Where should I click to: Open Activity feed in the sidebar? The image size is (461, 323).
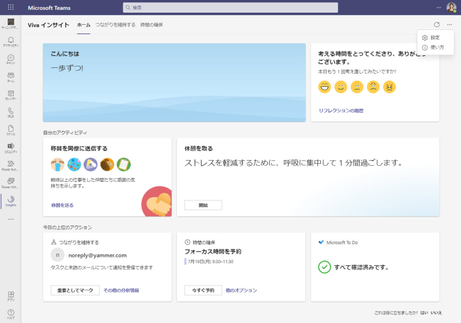pyautogui.click(x=10, y=41)
